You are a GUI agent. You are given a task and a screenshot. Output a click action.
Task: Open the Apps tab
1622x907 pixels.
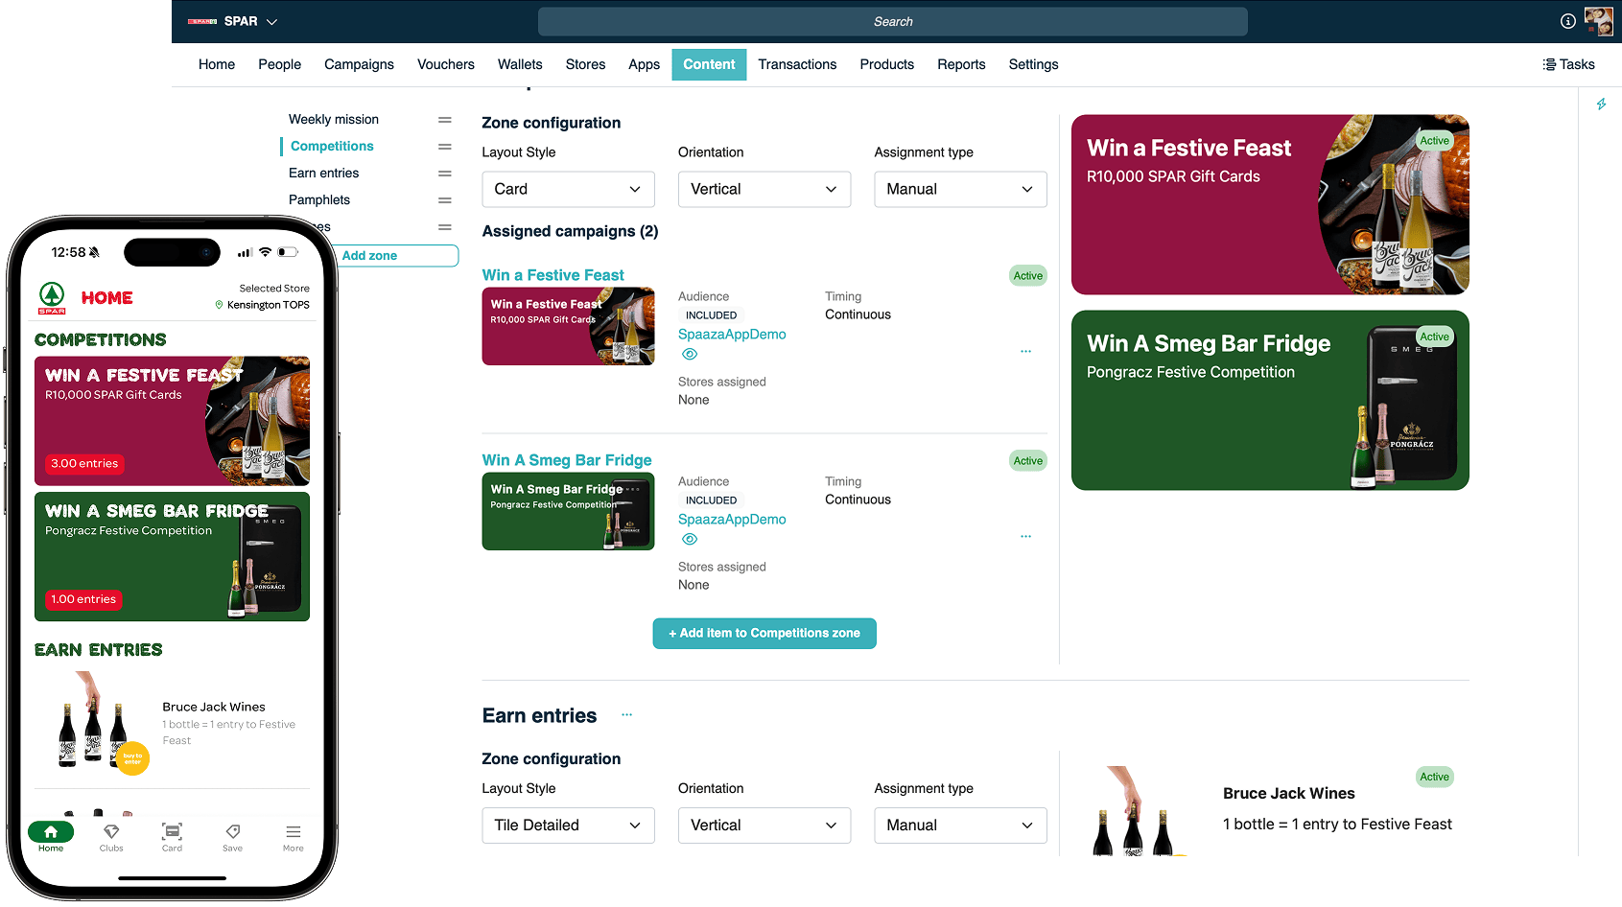coord(644,64)
